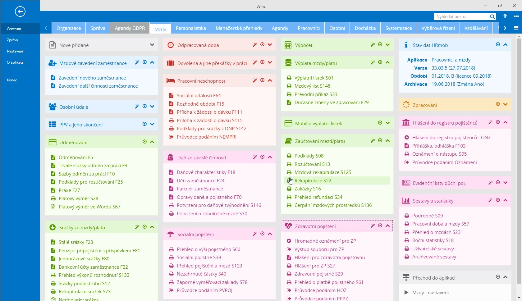Click the Výplata mzdy/platu coins icon
522x301 pixels.
pyautogui.click(x=288, y=63)
